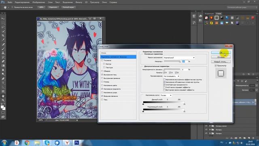Select the Clone Stamp tool
The height and width of the screenshot is (146, 259).
3,53
